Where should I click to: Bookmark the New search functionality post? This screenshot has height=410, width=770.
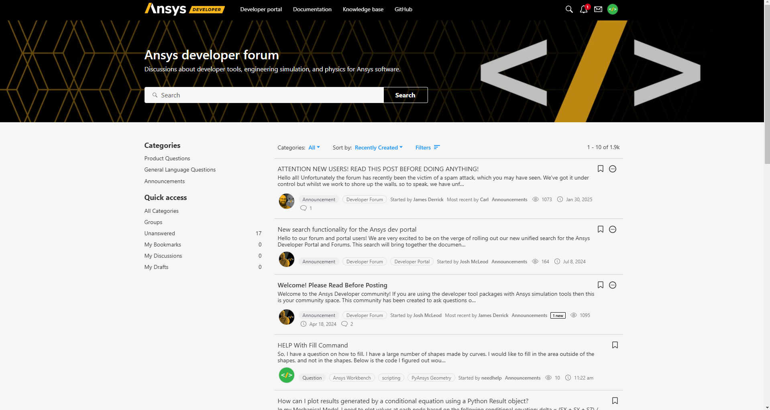tap(601, 229)
